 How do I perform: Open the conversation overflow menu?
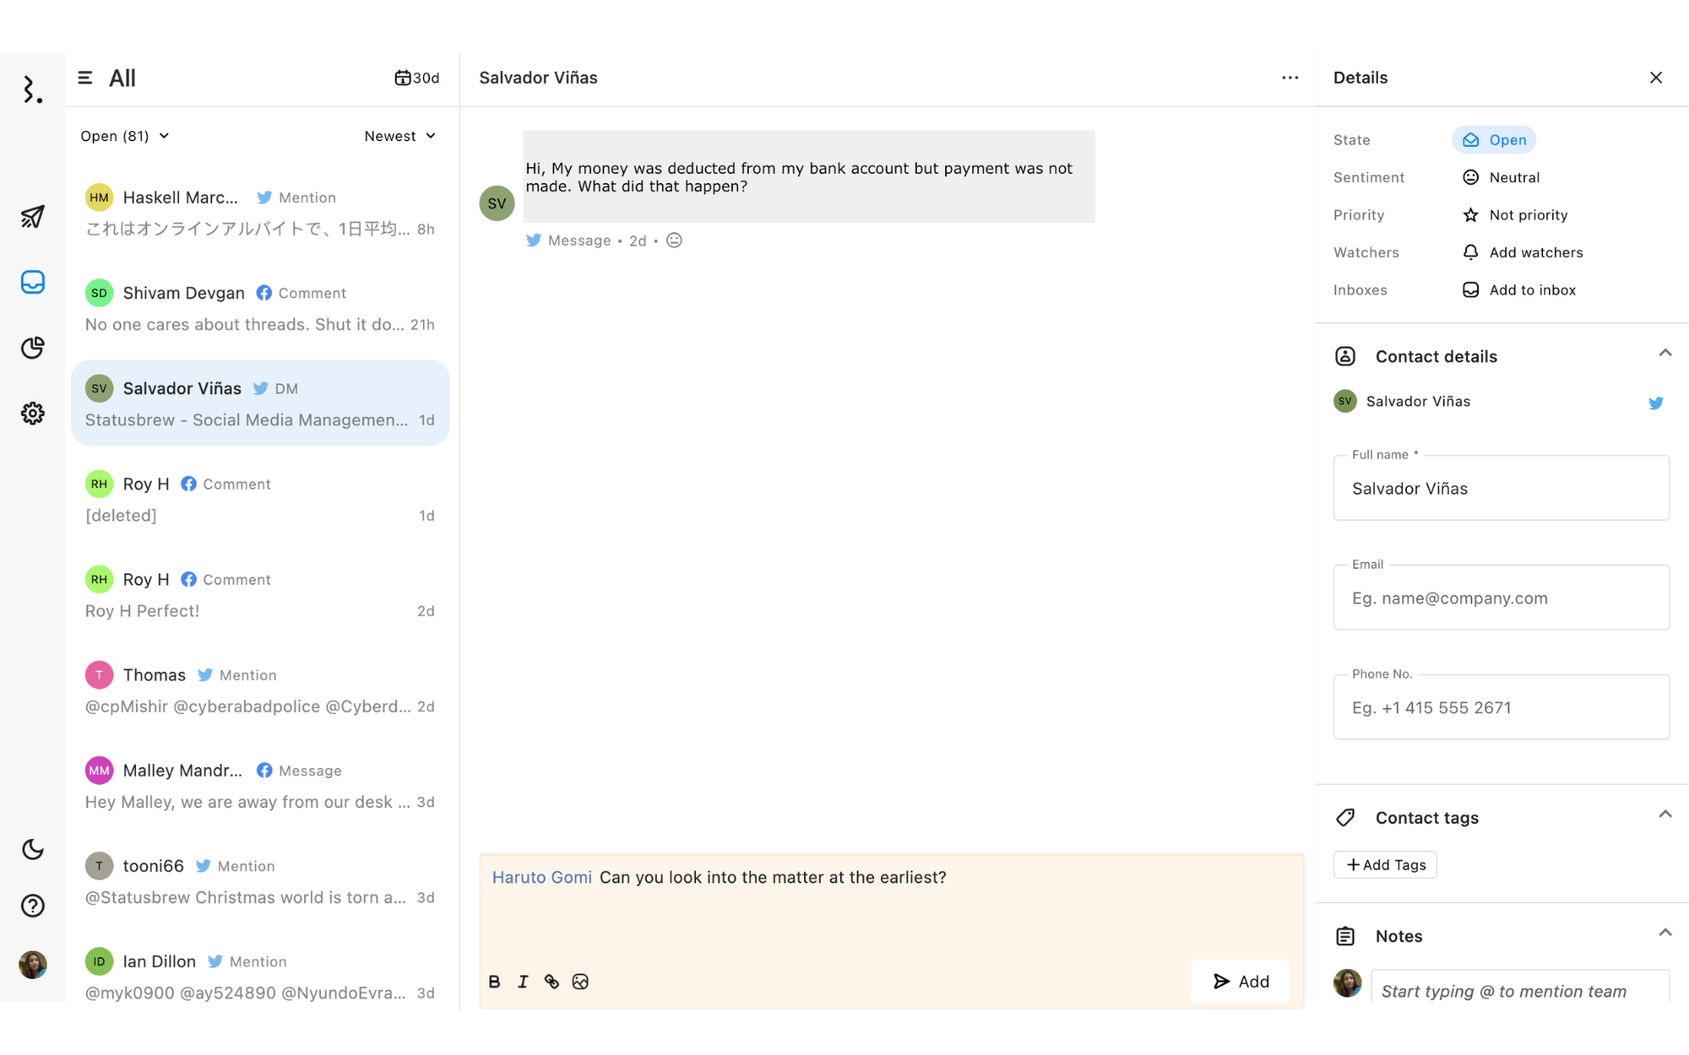click(1290, 78)
